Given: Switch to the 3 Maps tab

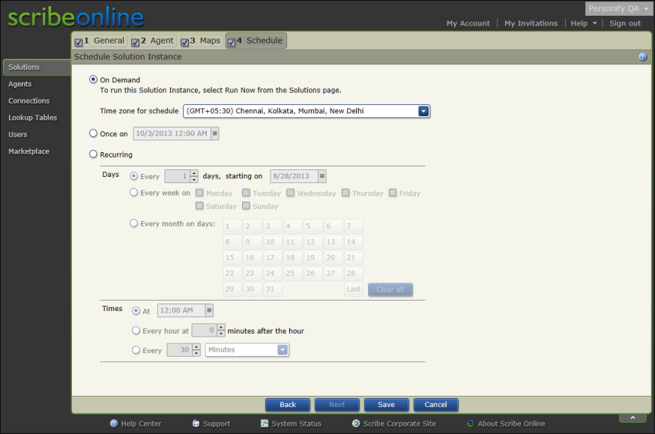Looking at the screenshot, I should point(201,40).
